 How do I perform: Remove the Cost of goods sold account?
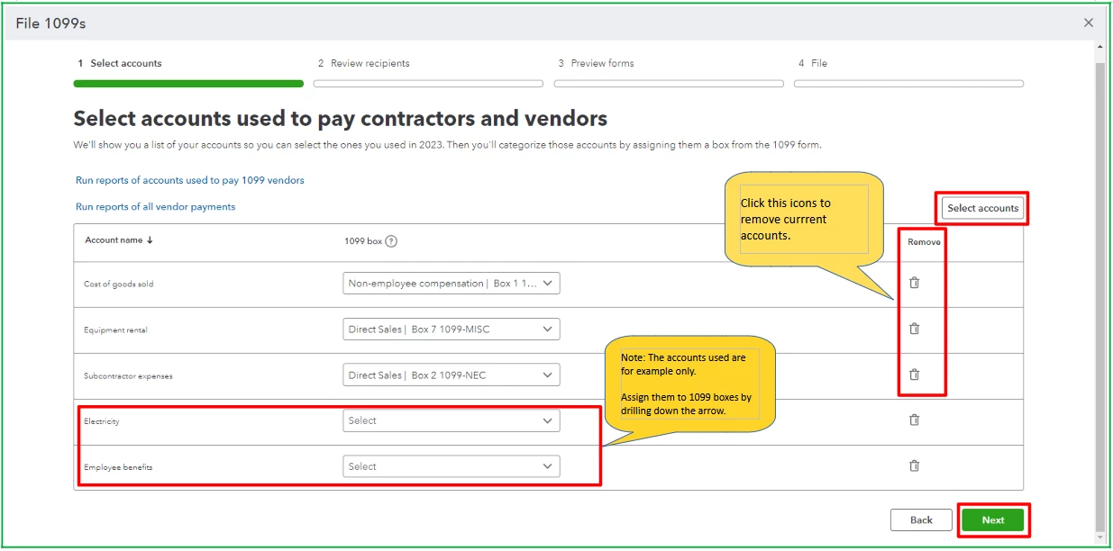click(x=914, y=283)
